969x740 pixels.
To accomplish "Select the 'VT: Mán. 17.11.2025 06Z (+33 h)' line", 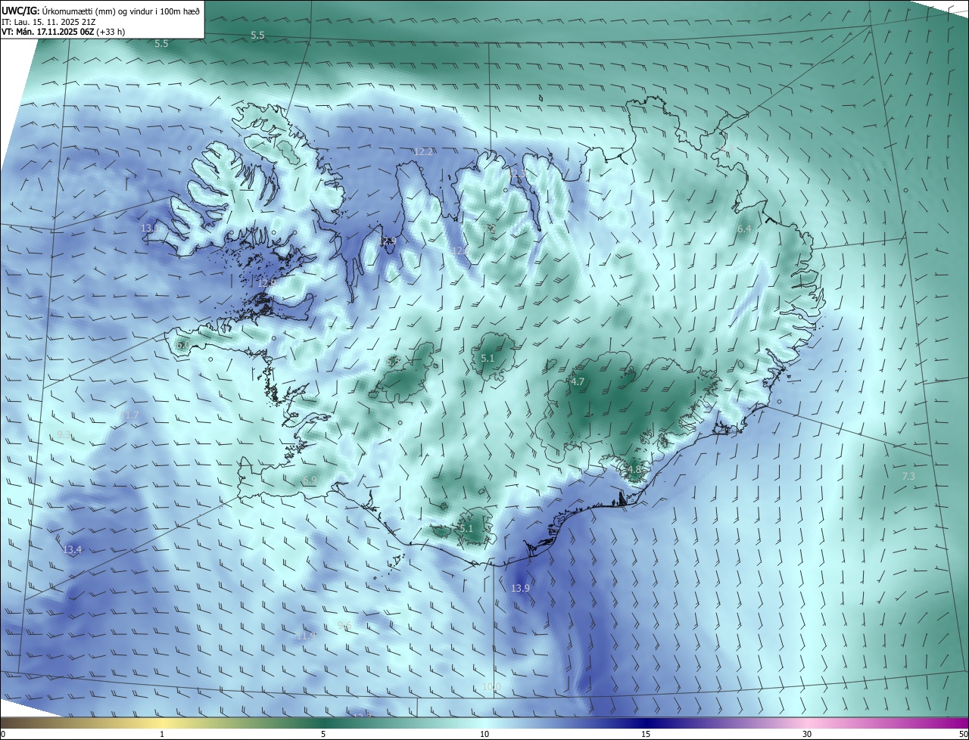I will click(63, 32).
